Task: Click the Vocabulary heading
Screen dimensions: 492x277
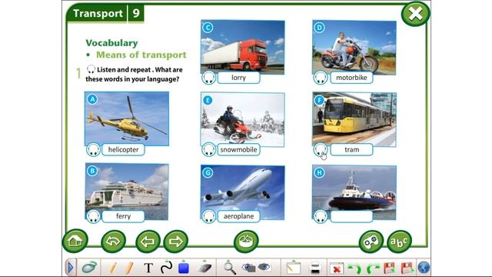Action: (111, 43)
